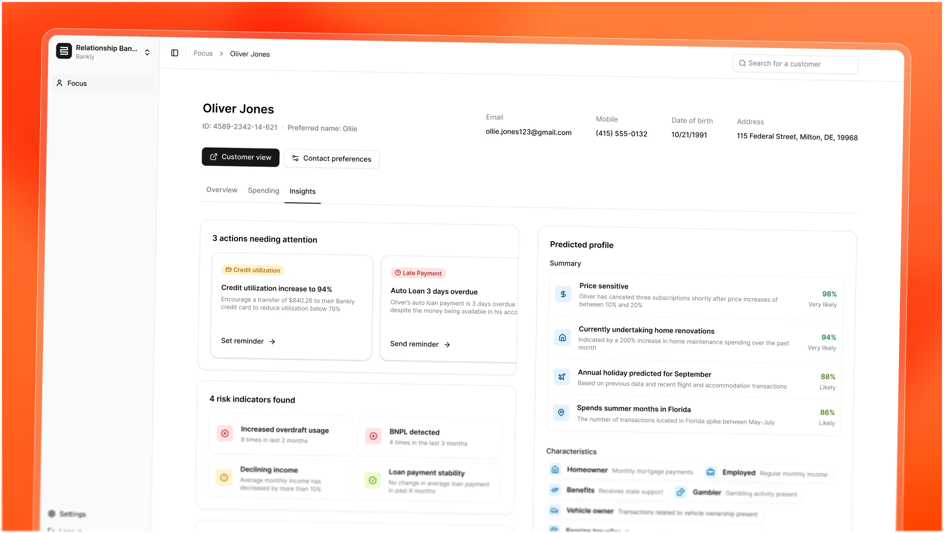Image resolution: width=944 pixels, height=533 pixels.
Task: Switch to the Spending tab
Action: point(263,191)
